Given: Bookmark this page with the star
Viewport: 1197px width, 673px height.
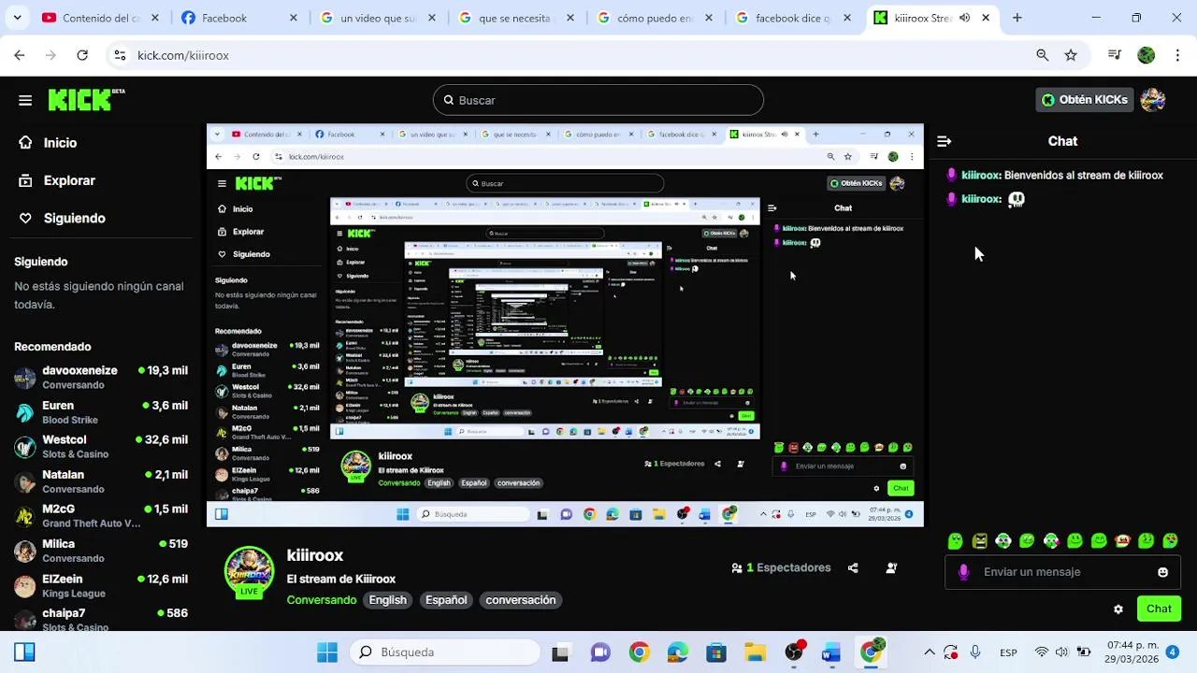Looking at the screenshot, I should point(1071,55).
